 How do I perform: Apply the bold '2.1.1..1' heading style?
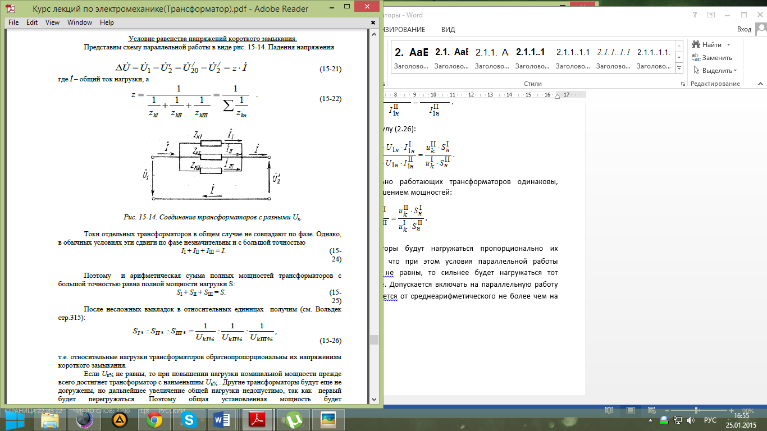532,58
